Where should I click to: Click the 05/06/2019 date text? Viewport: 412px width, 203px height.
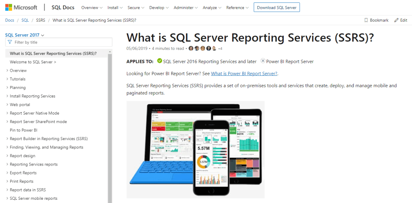point(137,49)
